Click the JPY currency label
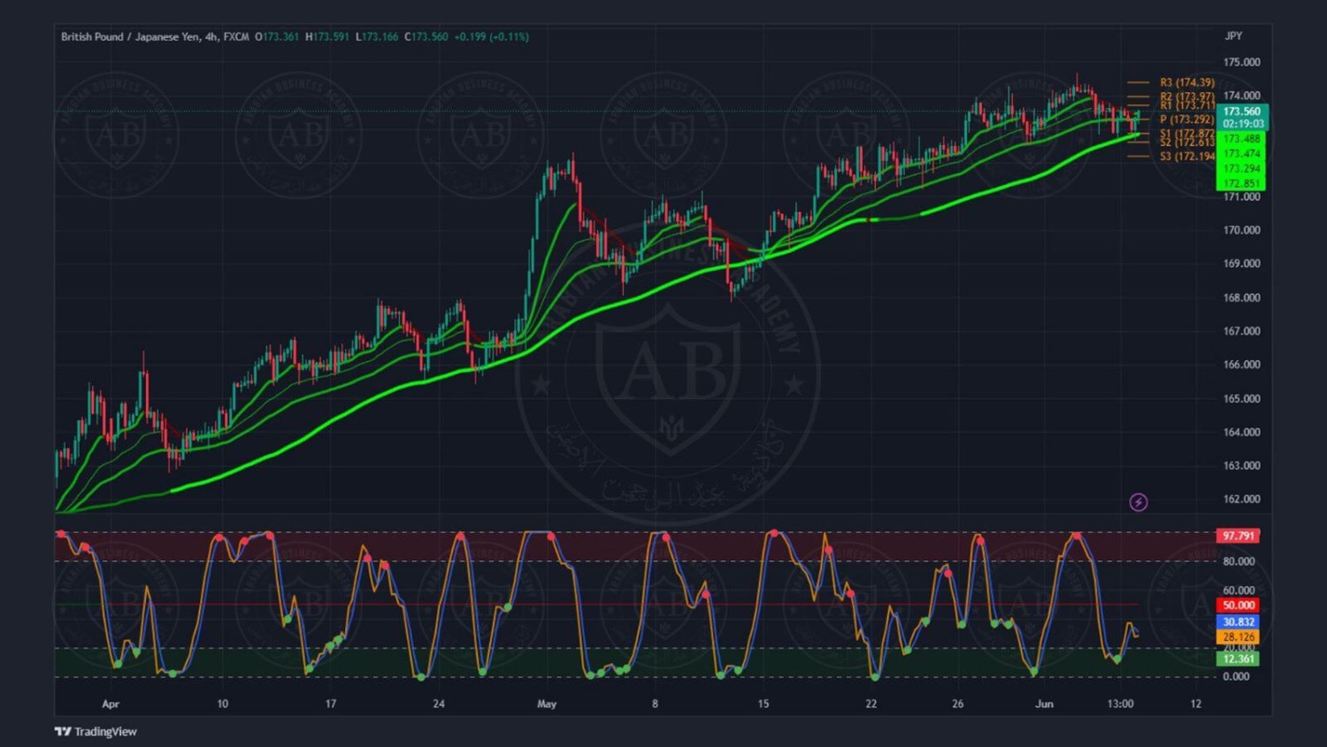 tap(1233, 36)
